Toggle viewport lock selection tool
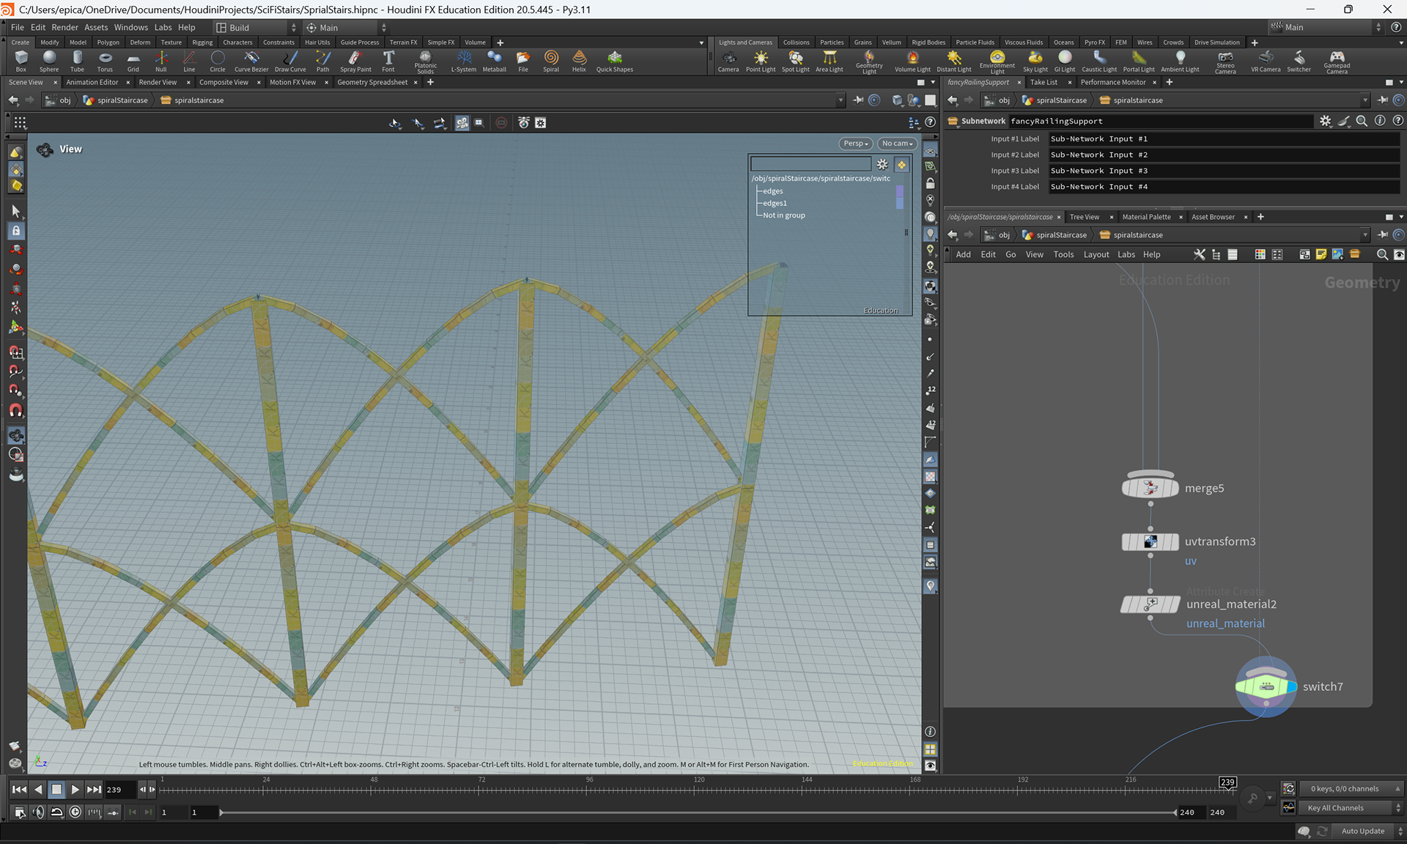 point(15,230)
